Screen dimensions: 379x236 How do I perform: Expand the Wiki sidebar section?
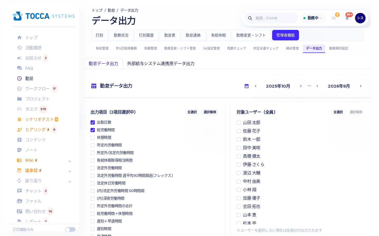[70, 161]
